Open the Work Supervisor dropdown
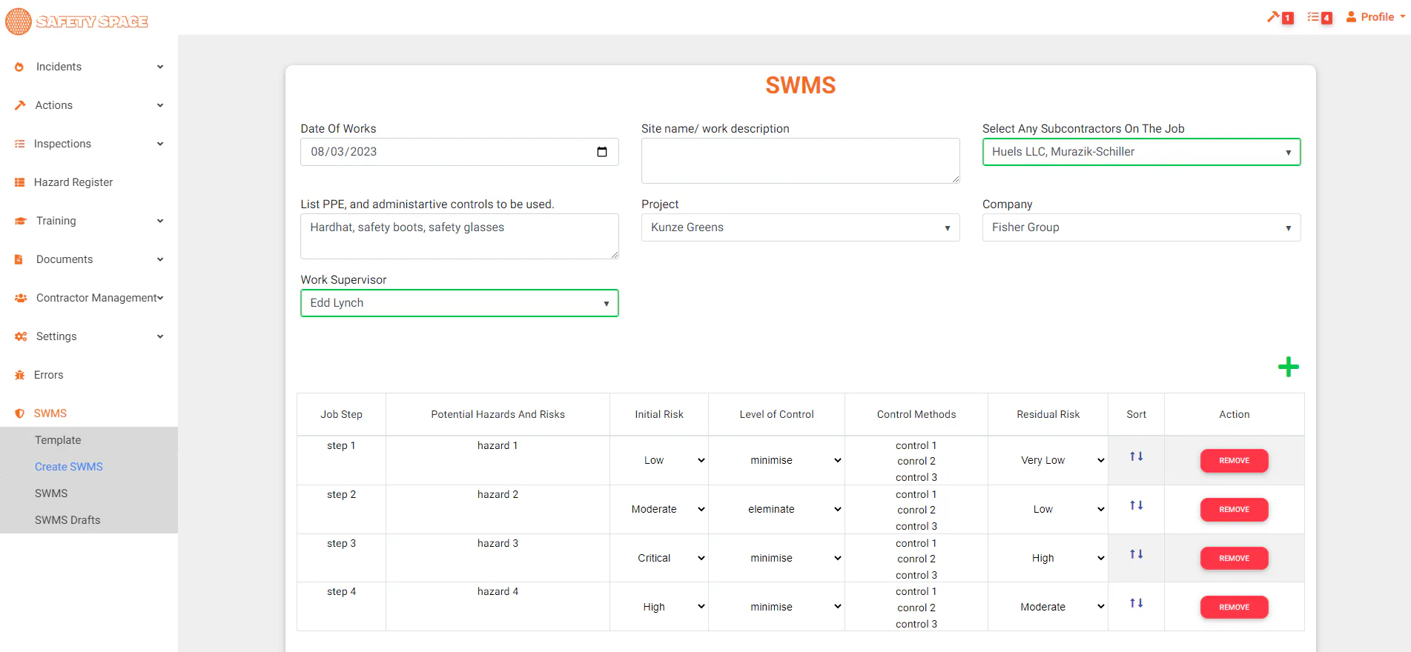This screenshot has height=652, width=1411. coord(460,303)
